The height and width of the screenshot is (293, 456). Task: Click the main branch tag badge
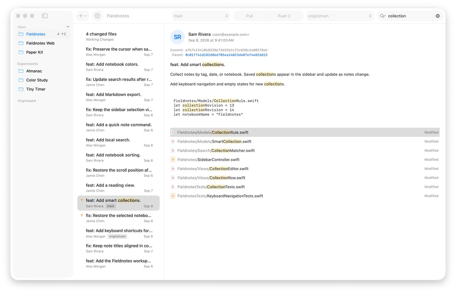pyautogui.click(x=110, y=206)
